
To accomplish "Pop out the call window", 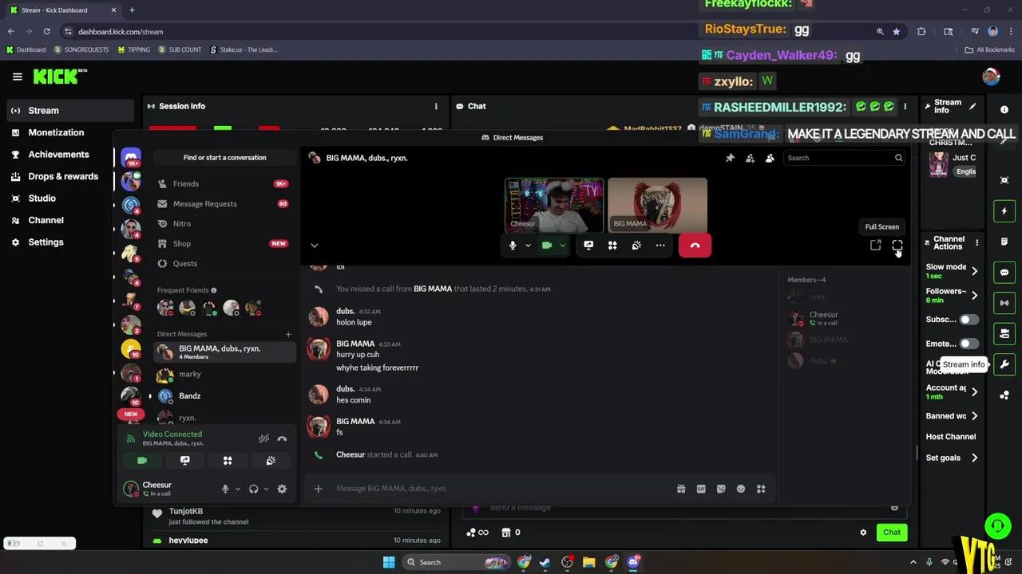I will (876, 246).
